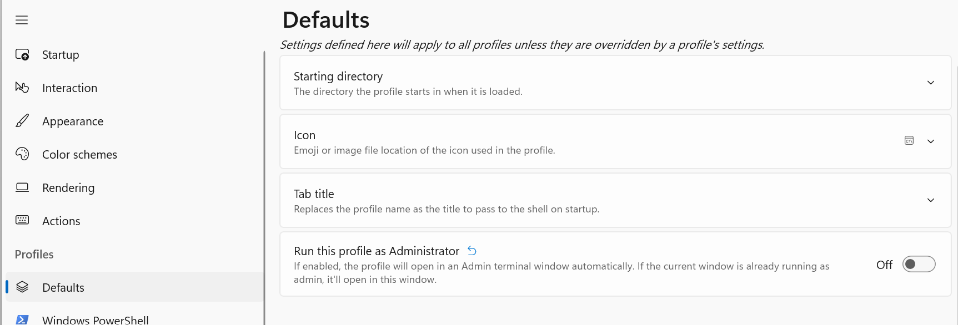The image size is (958, 325).
Task: Click the Appearance brush icon
Action: (22, 121)
